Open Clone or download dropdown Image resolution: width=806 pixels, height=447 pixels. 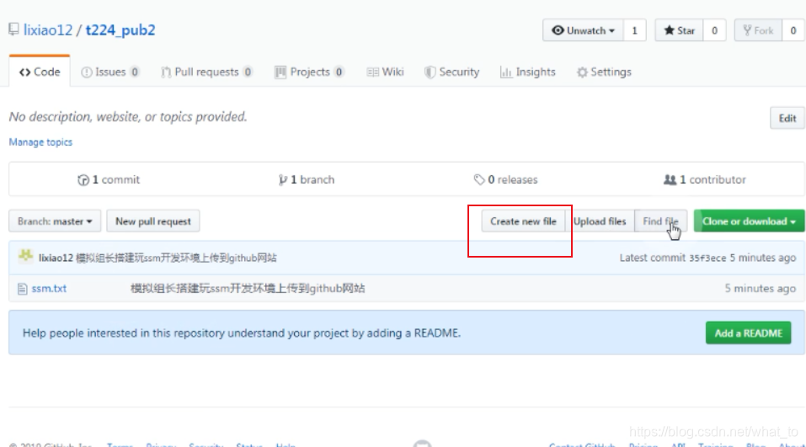tap(749, 221)
